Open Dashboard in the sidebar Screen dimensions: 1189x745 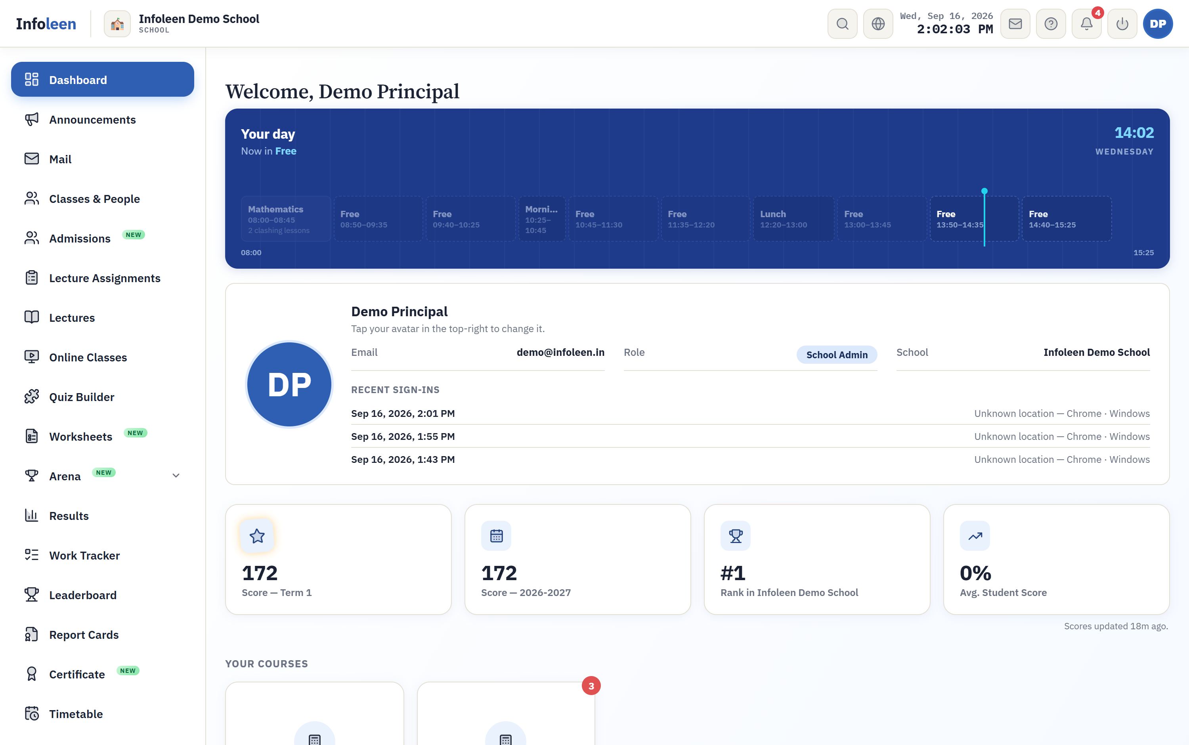pos(103,79)
